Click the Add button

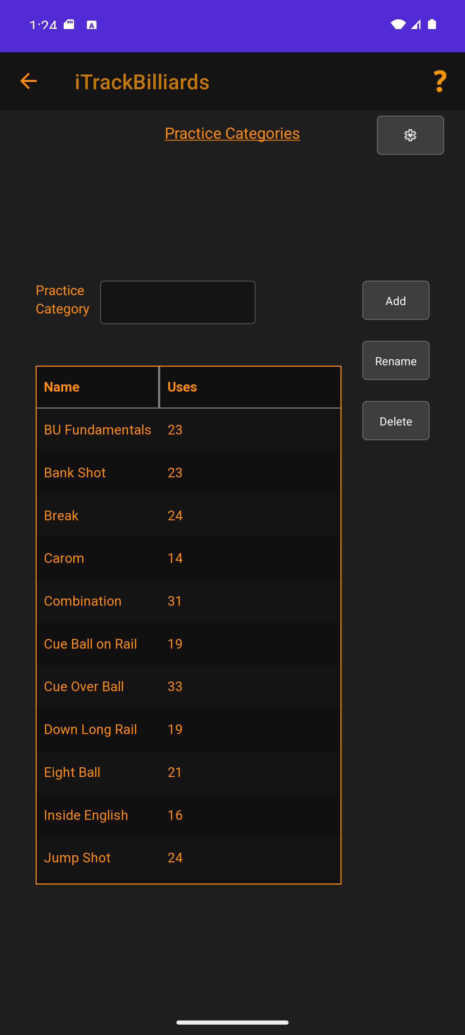tap(395, 300)
